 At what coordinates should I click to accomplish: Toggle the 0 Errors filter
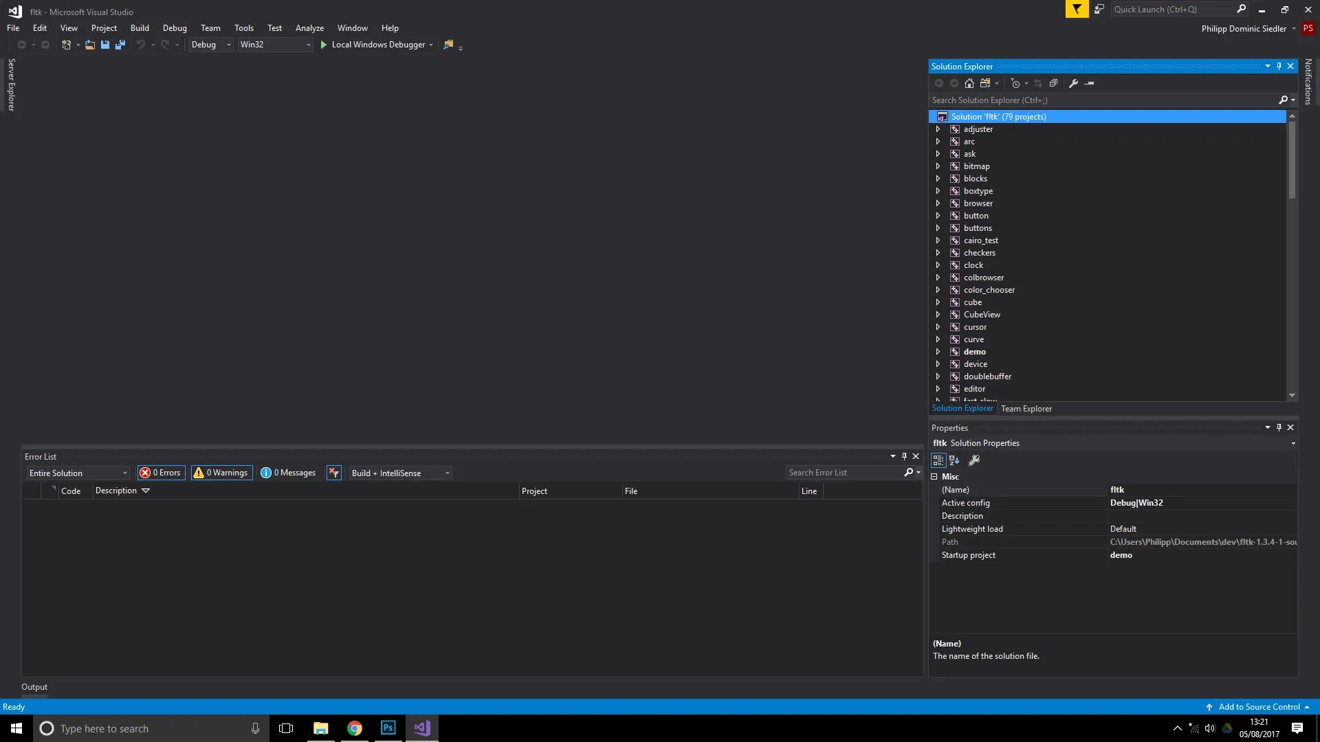coord(161,473)
